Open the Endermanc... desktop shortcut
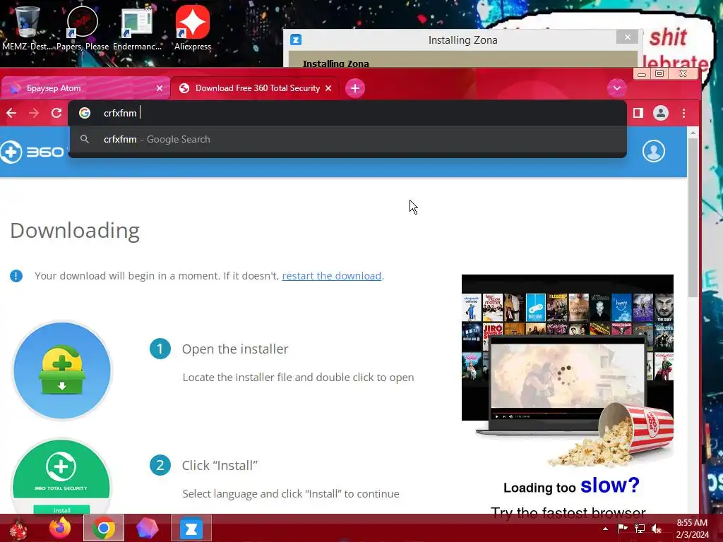The width and height of the screenshot is (723, 542). (137, 28)
